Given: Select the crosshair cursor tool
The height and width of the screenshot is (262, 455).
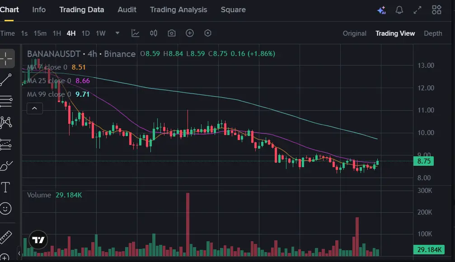Looking at the screenshot, I should coord(7,58).
